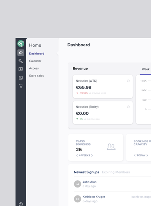Select the Home icon in sidebar
Screen dimensions: 151x206
coord(21,53)
